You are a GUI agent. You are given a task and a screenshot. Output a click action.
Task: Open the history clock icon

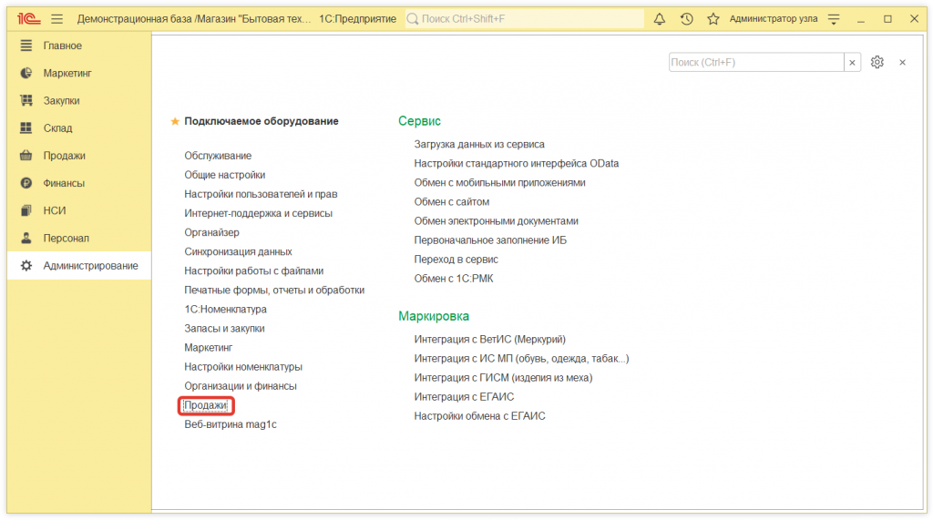coord(686,18)
